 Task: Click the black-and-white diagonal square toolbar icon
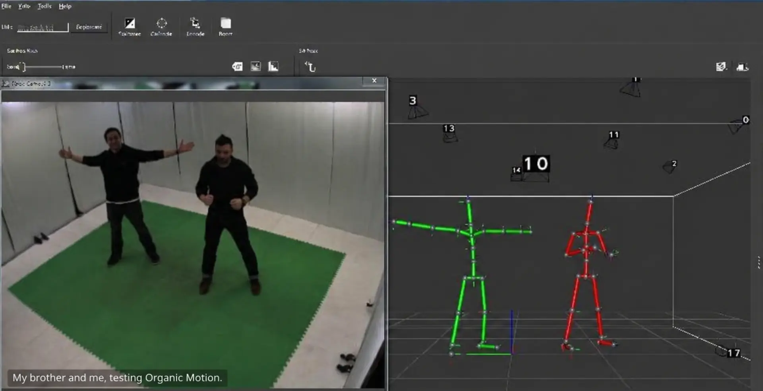130,23
